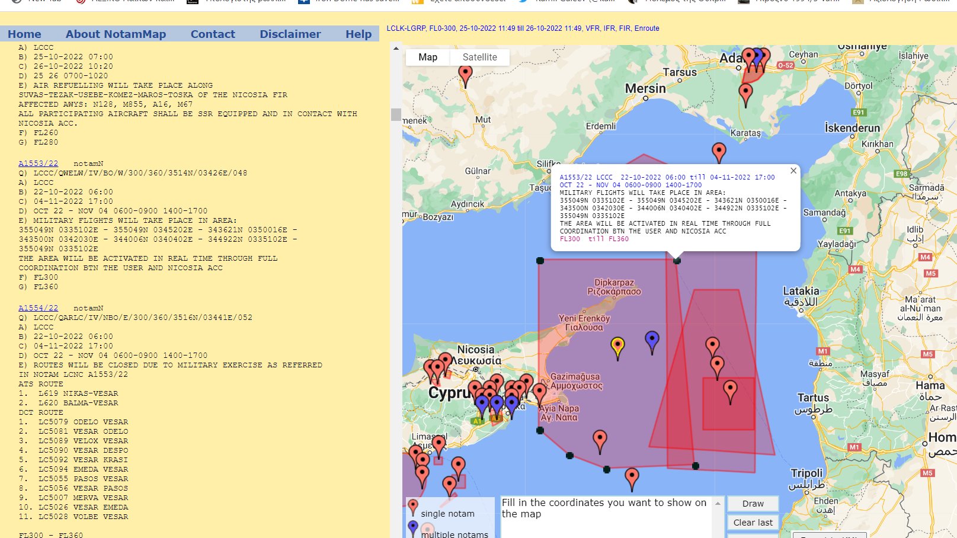The height and width of the screenshot is (538, 957).
Task: Open the Disclaimer page
Action: [x=290, y=34]
